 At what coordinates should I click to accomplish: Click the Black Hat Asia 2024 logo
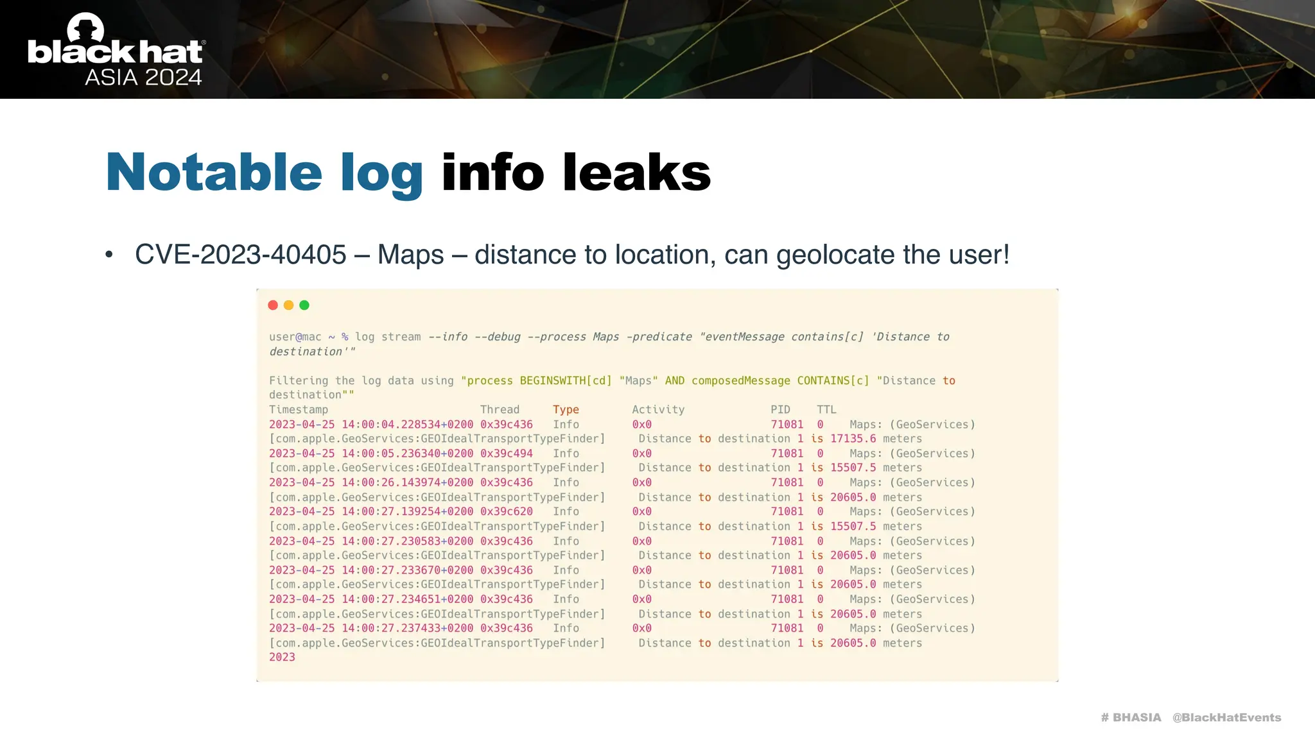(116, 49)
